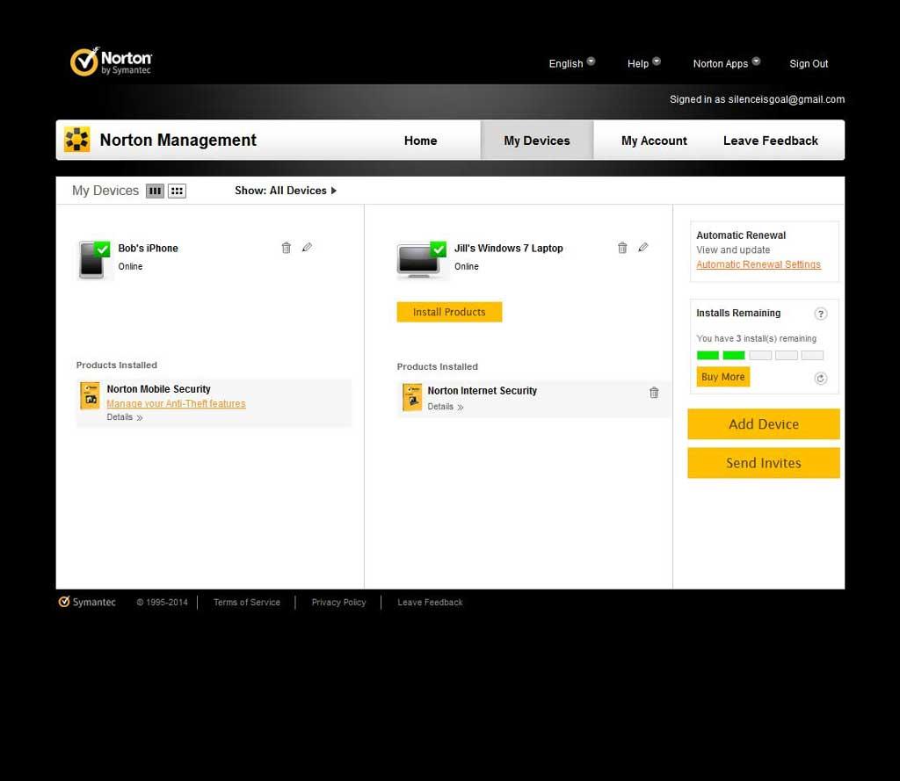
Task: Click the Norton by Symantec logo
Action: pos(112,62)
